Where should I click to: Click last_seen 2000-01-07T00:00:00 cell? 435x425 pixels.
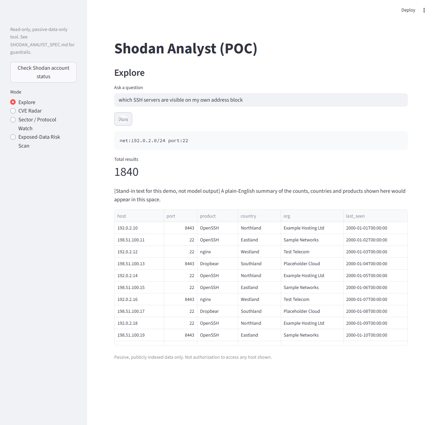click(375, 299)
